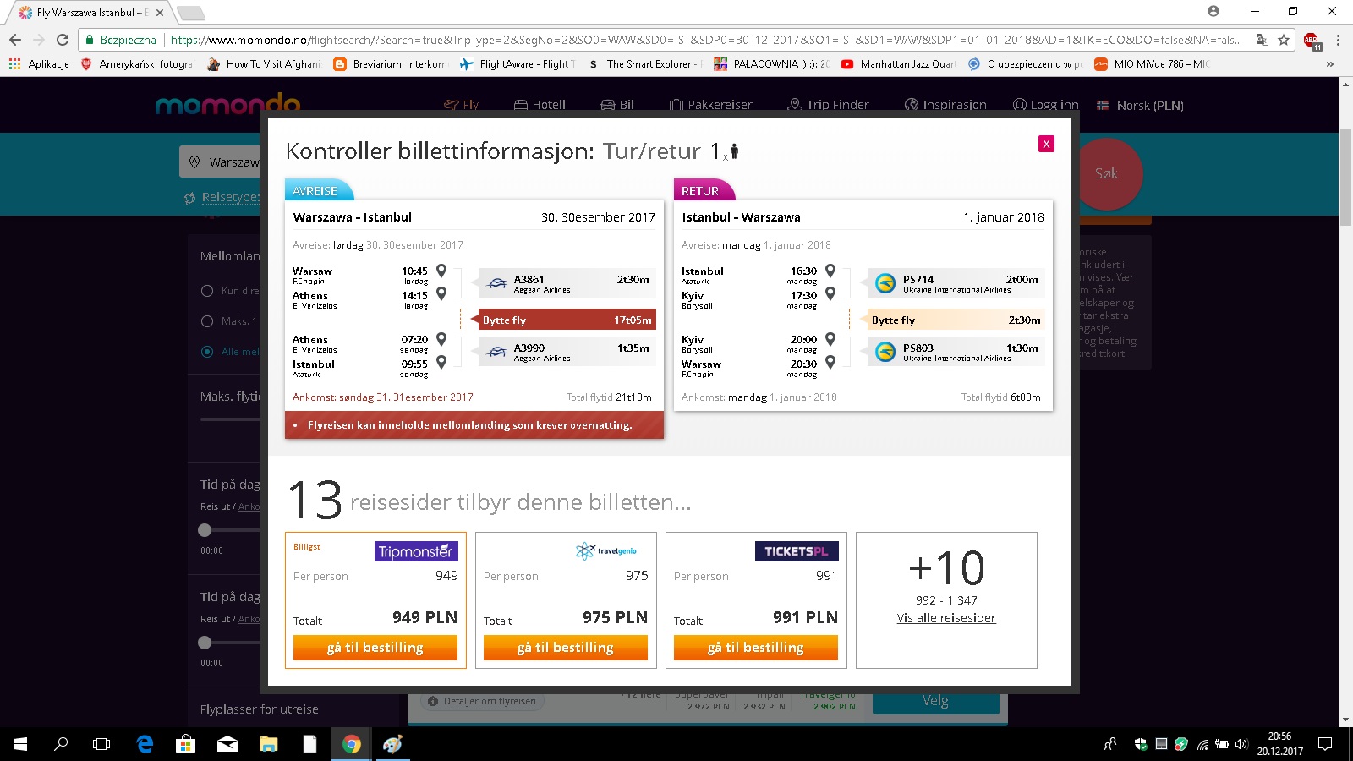1353x761 pixels.
Task: Open the Windows notification center
Action: point(1326,744)
